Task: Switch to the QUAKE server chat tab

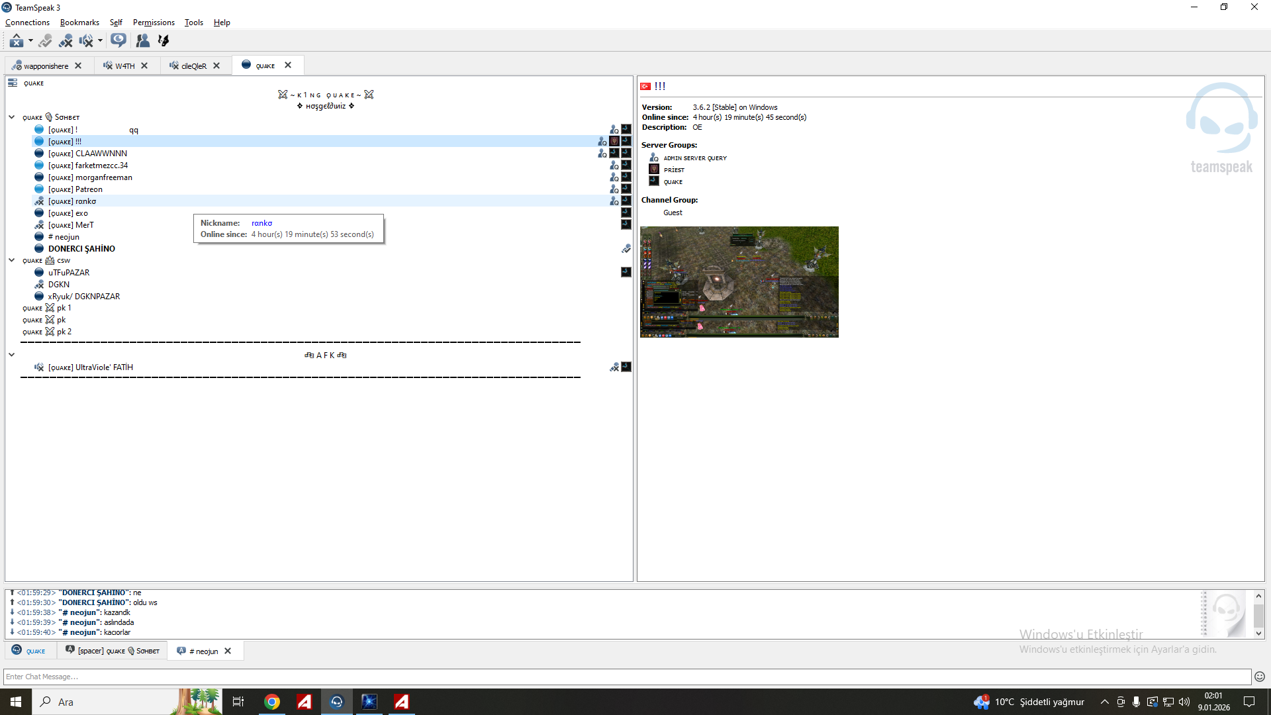Action: point(29,651)
